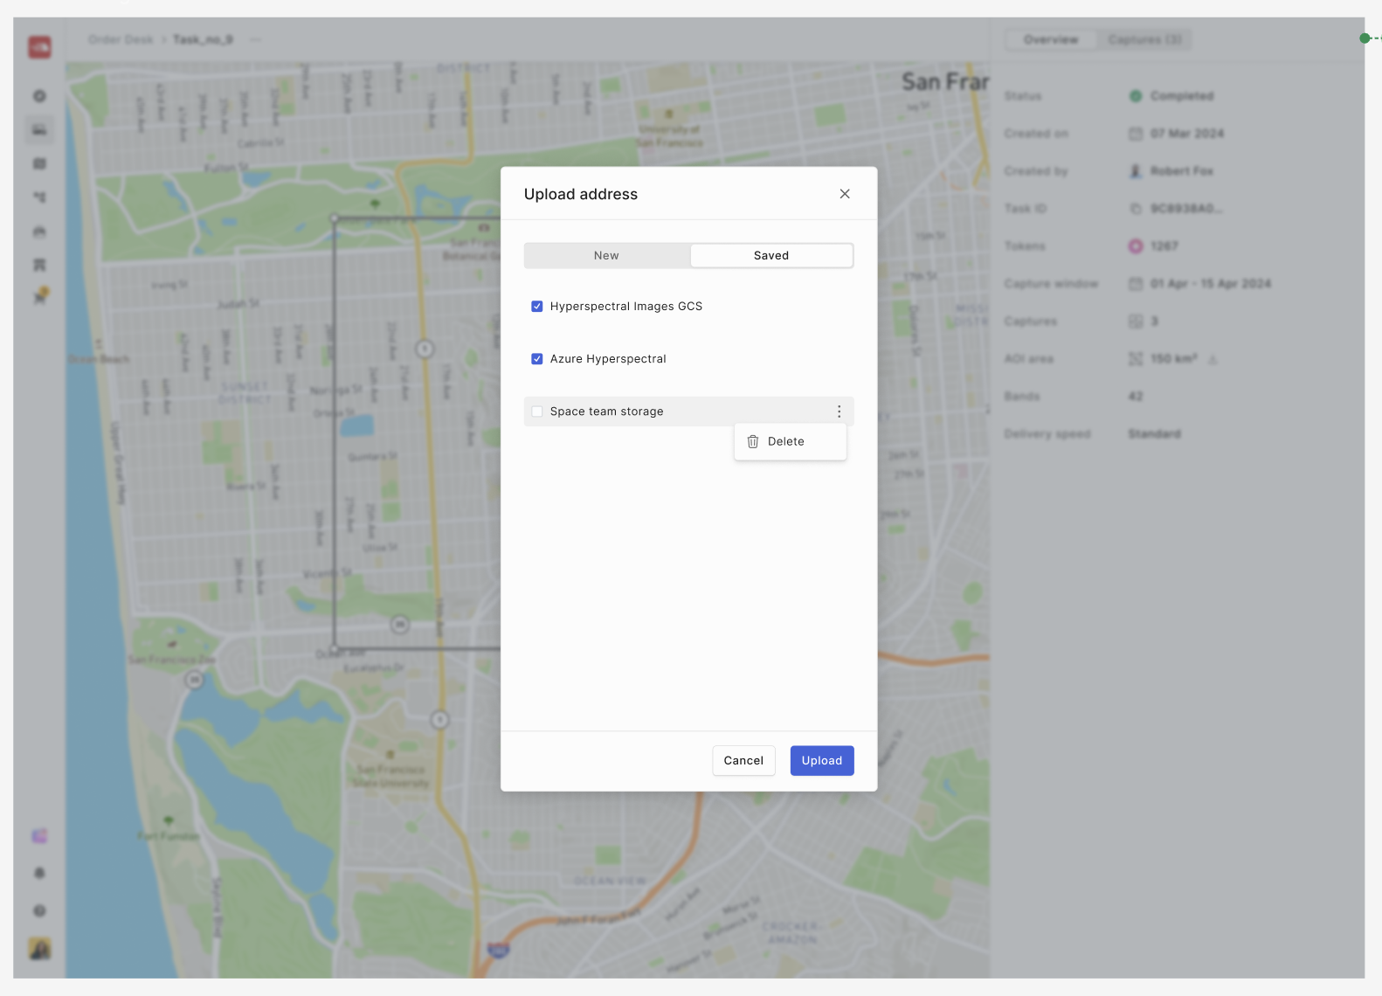
Task: Go to Order Desk breadcrumb
Action: coord(121,39)
